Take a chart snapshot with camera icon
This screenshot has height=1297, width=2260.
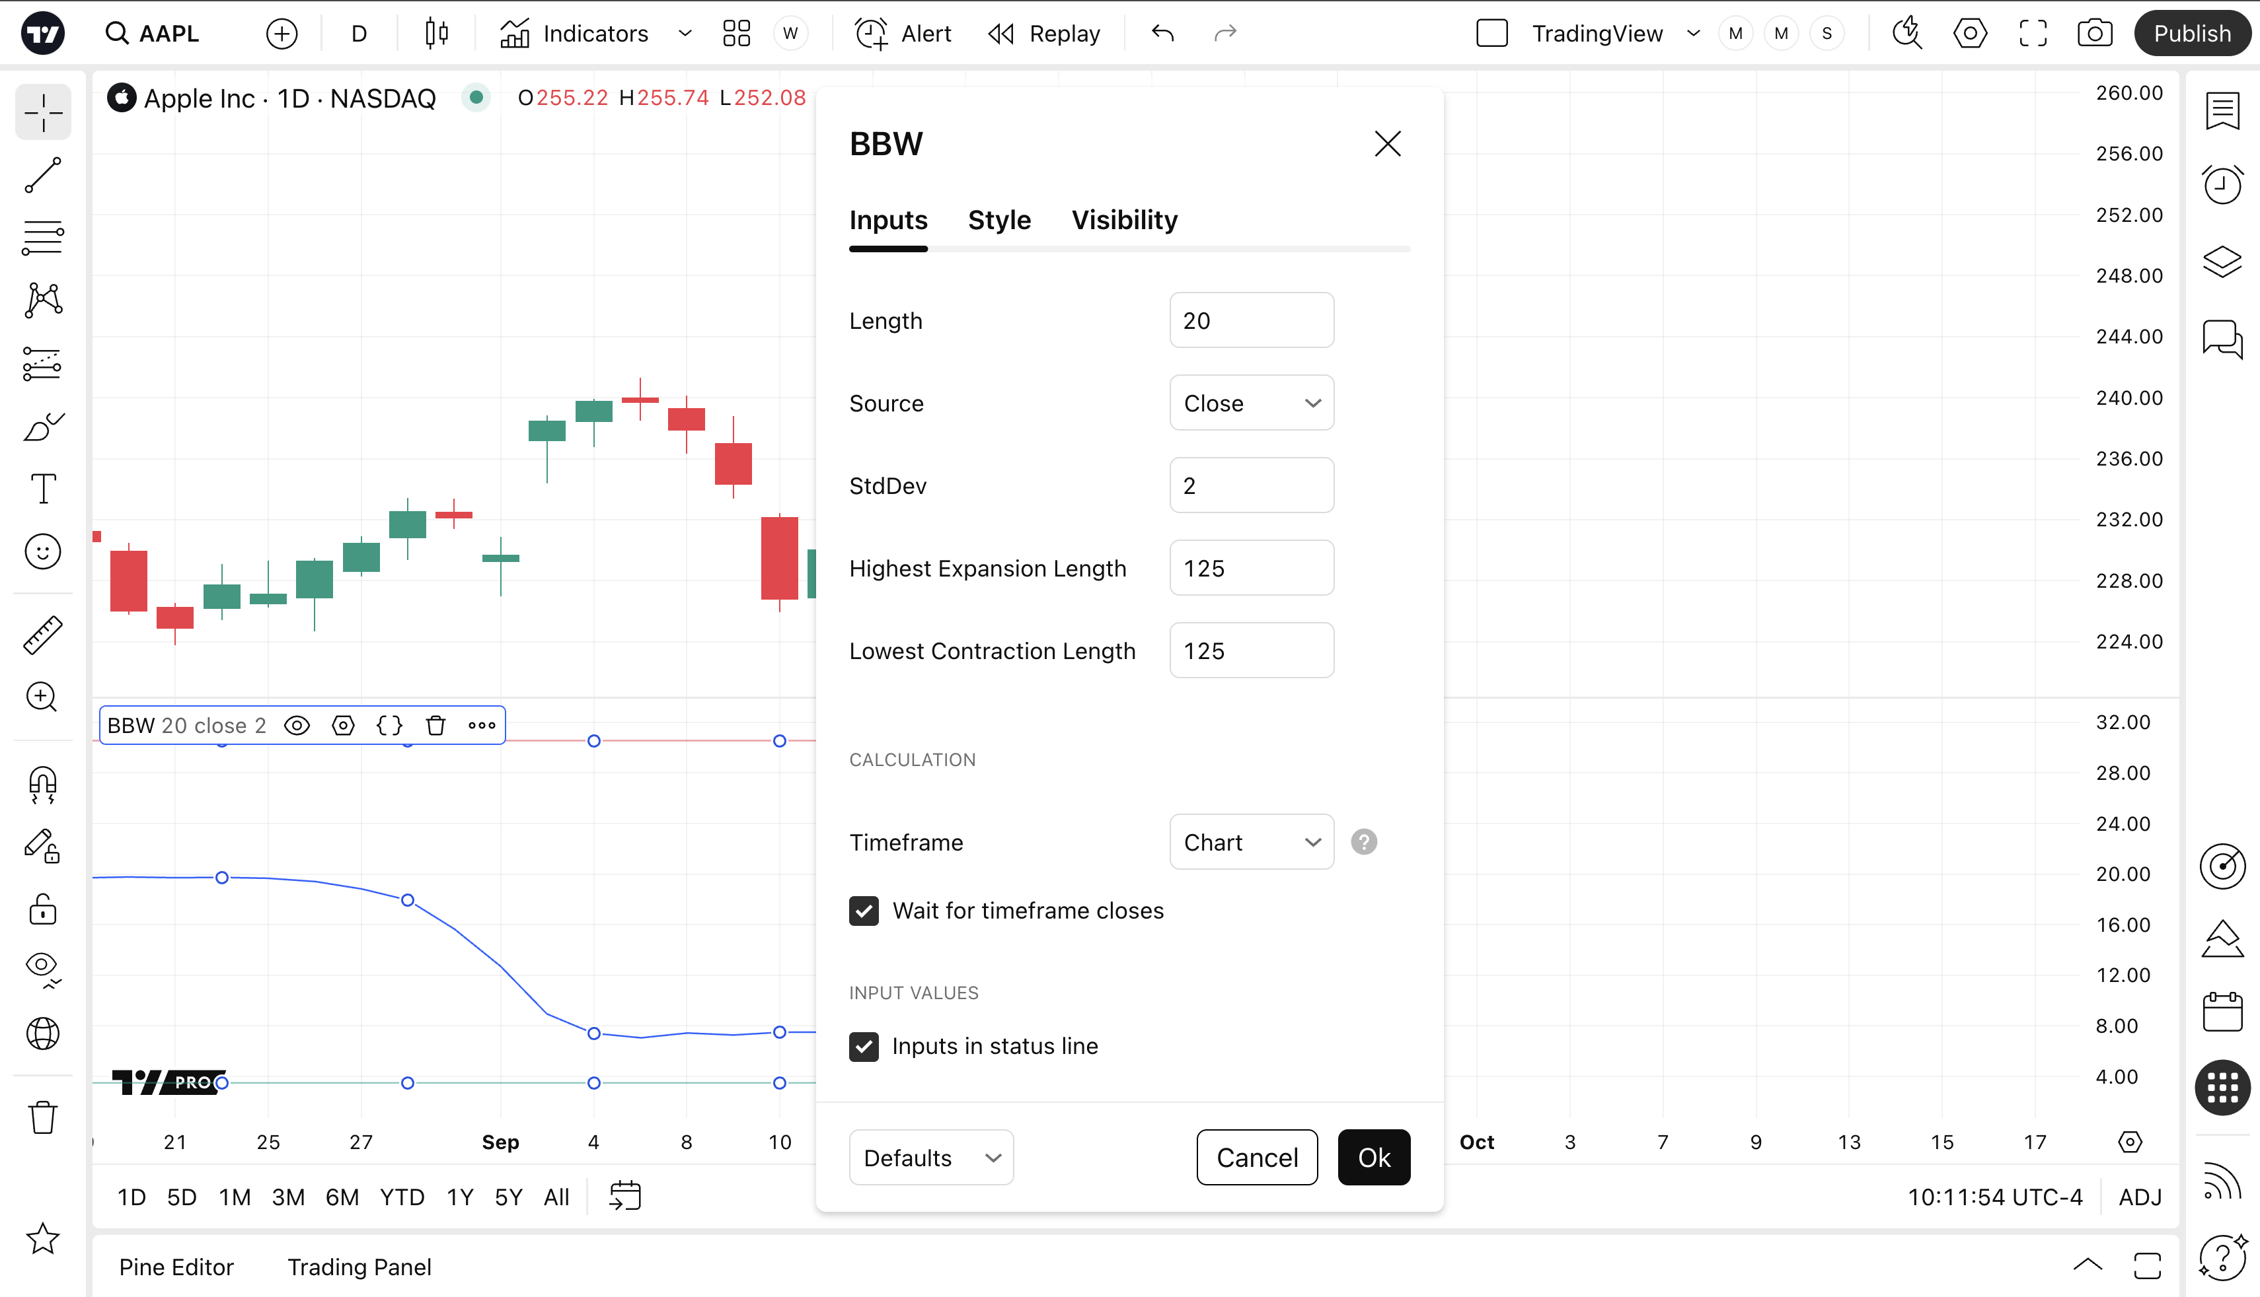pyautogui.click(x=2094, y=34)
